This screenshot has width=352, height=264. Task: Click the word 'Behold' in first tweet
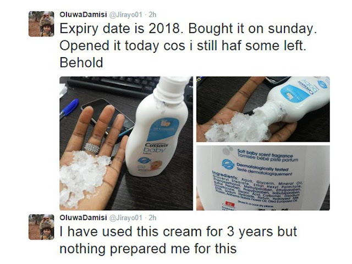coord(81,62)
